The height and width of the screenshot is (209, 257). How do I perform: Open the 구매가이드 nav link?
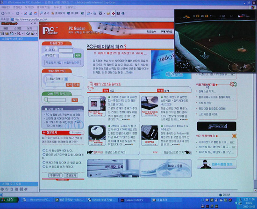pyautogui.click(x=166, y=31)
